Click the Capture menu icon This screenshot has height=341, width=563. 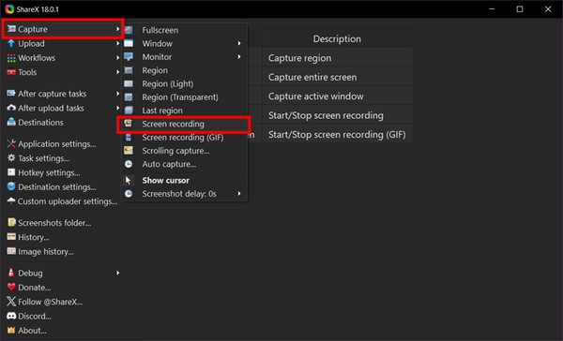(11, 29)
